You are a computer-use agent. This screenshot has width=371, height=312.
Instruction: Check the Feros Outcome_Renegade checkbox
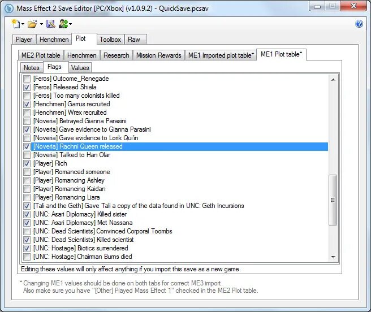pyautogui.click(x=27, y=79)
